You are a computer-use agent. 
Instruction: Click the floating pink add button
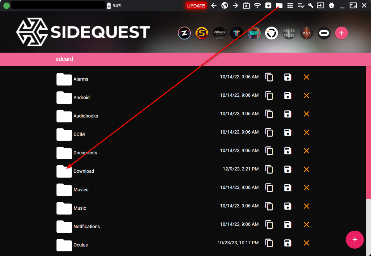[x=355, y=240]
